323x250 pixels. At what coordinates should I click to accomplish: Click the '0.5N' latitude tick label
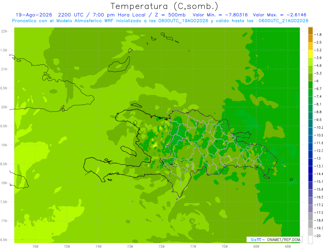4,88
